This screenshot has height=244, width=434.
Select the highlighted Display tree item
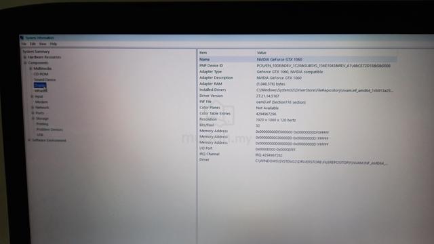pyautogui.click(x=40, y=85)
